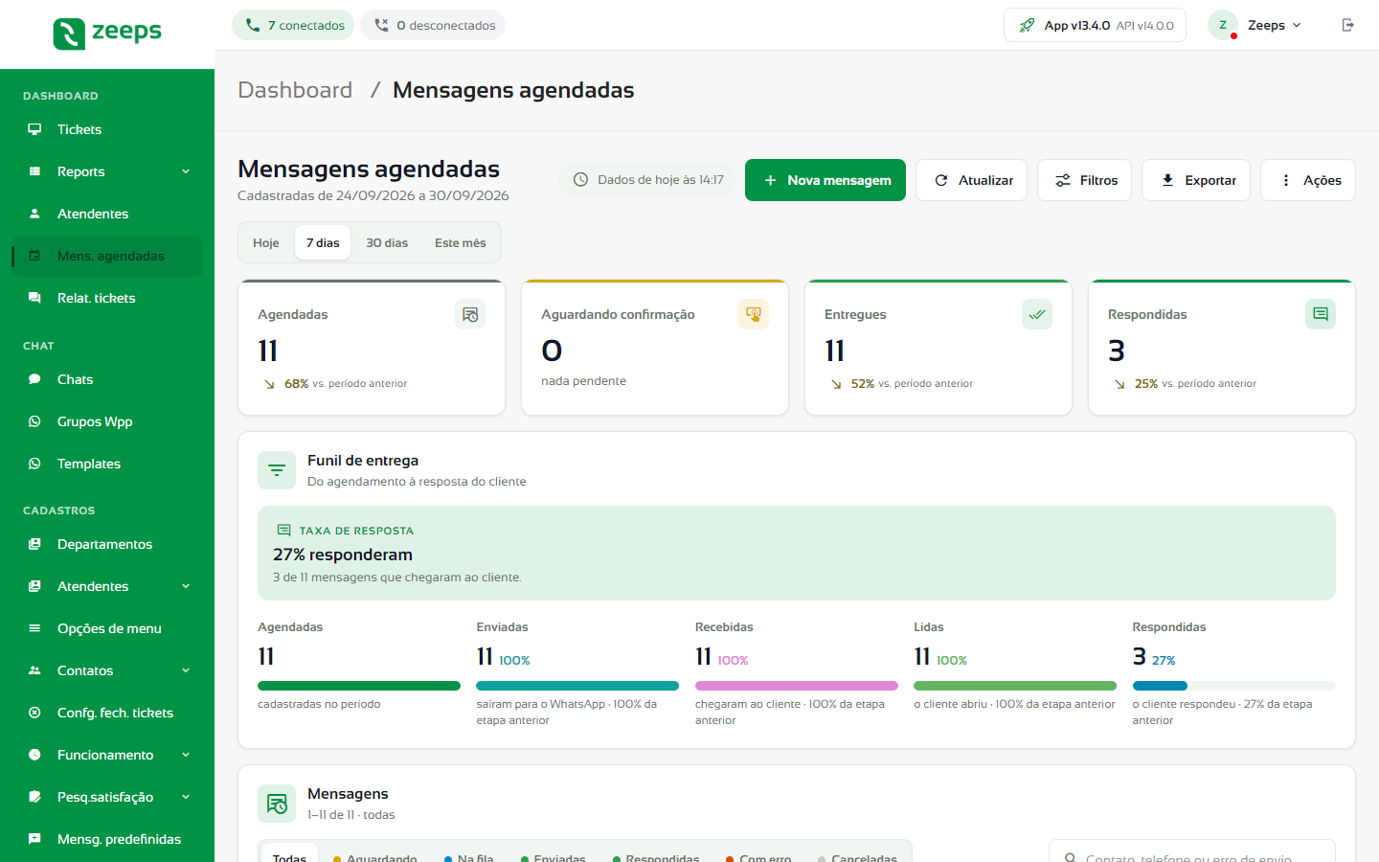Click the Funcionamento clock icon in the sidebar
This screenshot has width=1379, height=862.
click(34, 755)
